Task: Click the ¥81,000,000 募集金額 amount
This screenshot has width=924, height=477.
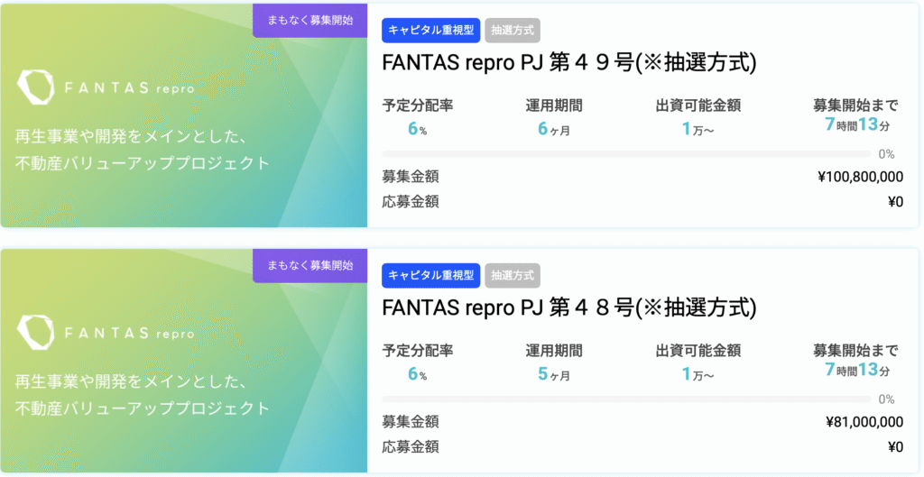Action: click(x=864, y=422)
